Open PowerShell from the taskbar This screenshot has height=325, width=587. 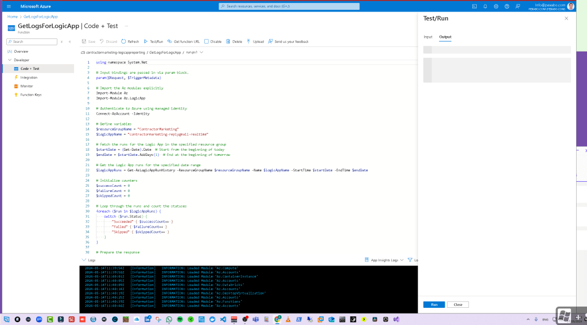[x=299, y=319]
